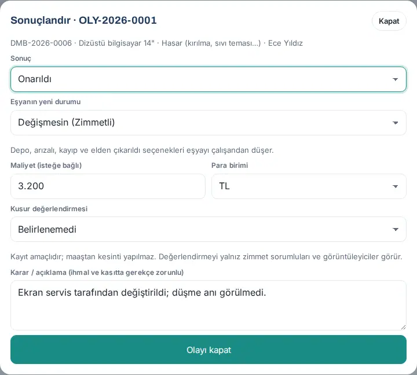Click the Maliyet (isteğe bağlı) label
Image resolution: width=417 pixels, height=375 pixels.
point(46,166)
